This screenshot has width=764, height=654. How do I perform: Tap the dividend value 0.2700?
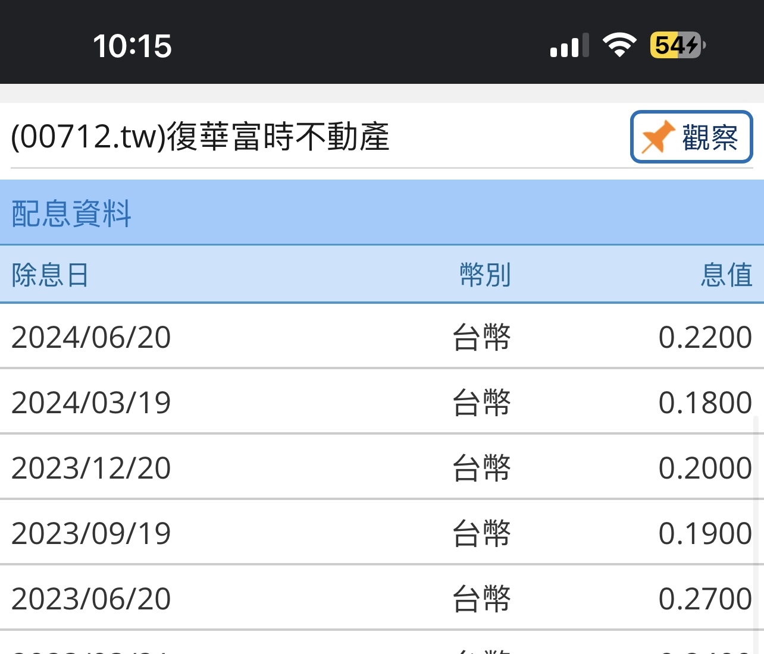point(706,599)
